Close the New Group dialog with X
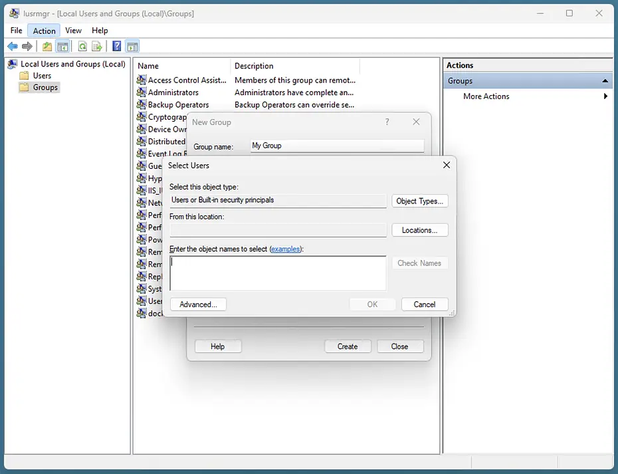The image size is (618, 474). tap(416, 122)
